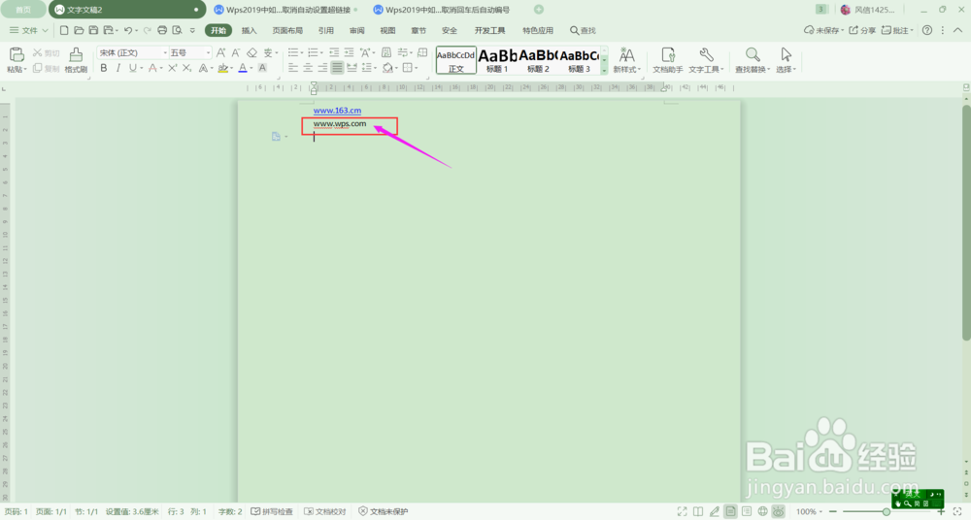This screenshot has height=520, width=971.
Task: Click the Save icon in quick toolbar
Action: coord(93,30)
